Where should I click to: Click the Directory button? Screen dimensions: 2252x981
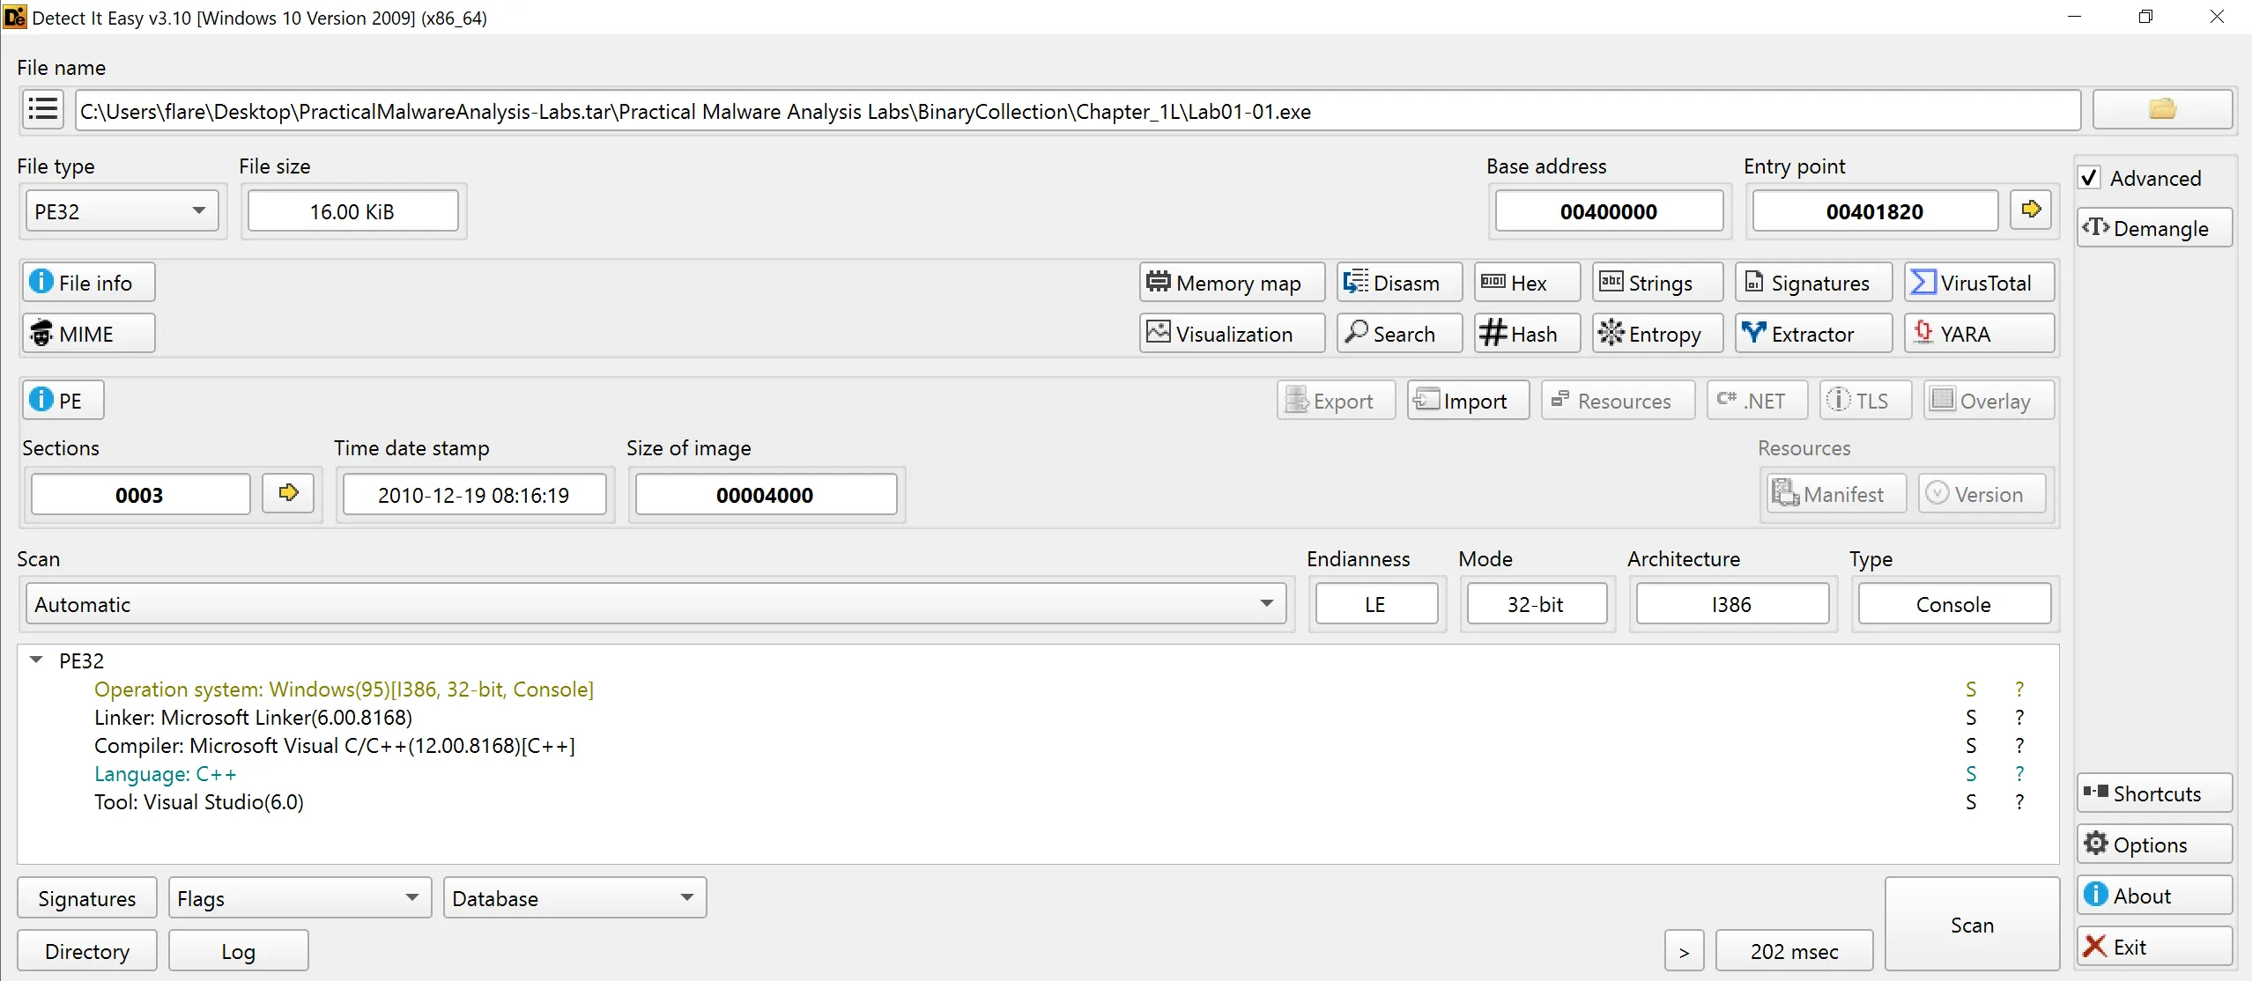tap(86, 951)
